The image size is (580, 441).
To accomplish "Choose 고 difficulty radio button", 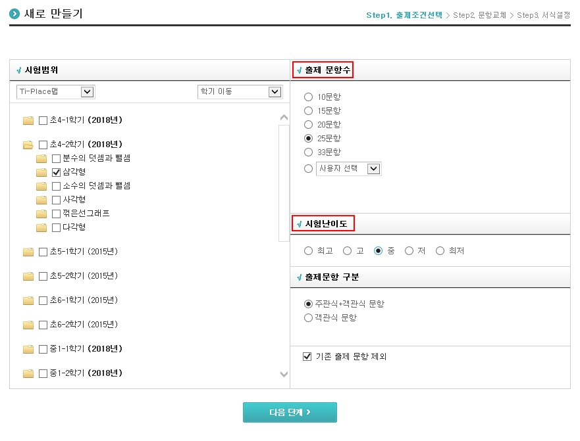I will pyautogui.click(x=347, y=251).
